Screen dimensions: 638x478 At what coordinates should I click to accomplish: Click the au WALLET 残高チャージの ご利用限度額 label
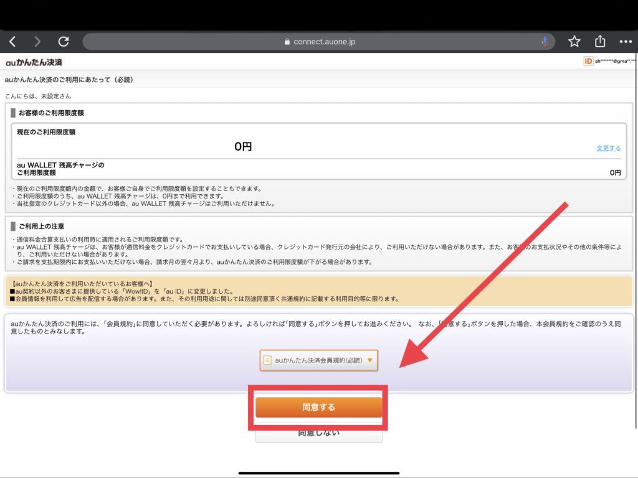(x=60, y=169)
